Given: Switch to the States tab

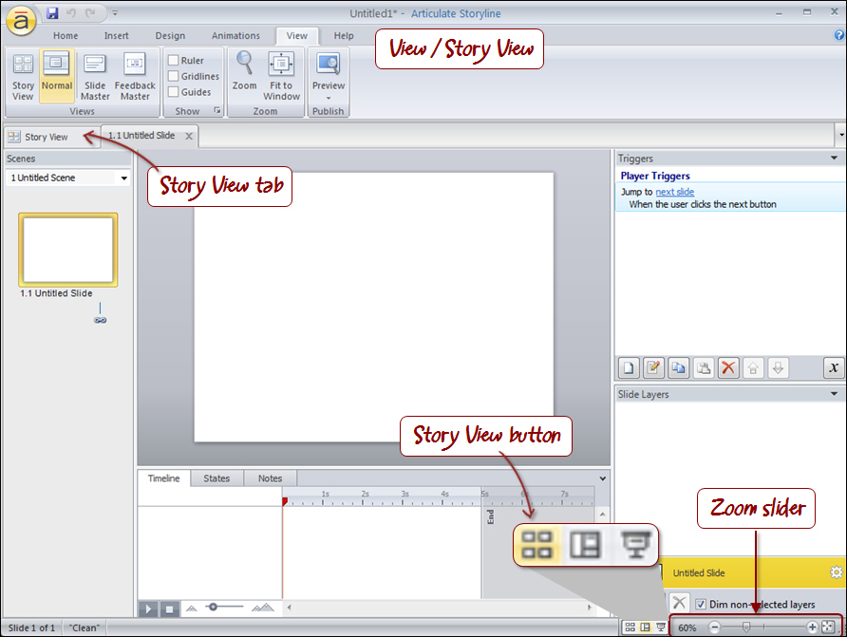Looking at the screenshot, I should pos(216,478).
